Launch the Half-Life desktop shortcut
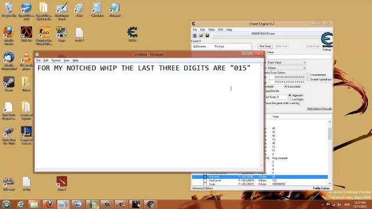372x209 pixels. point(26,34)
